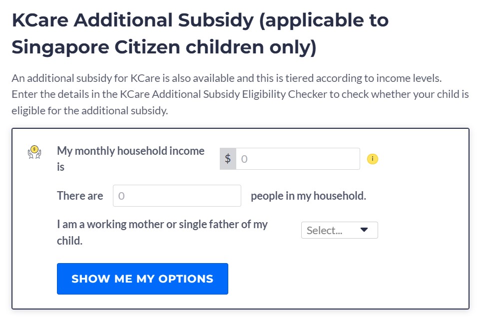Click the word "child." under the mother label

pos(69,241)
